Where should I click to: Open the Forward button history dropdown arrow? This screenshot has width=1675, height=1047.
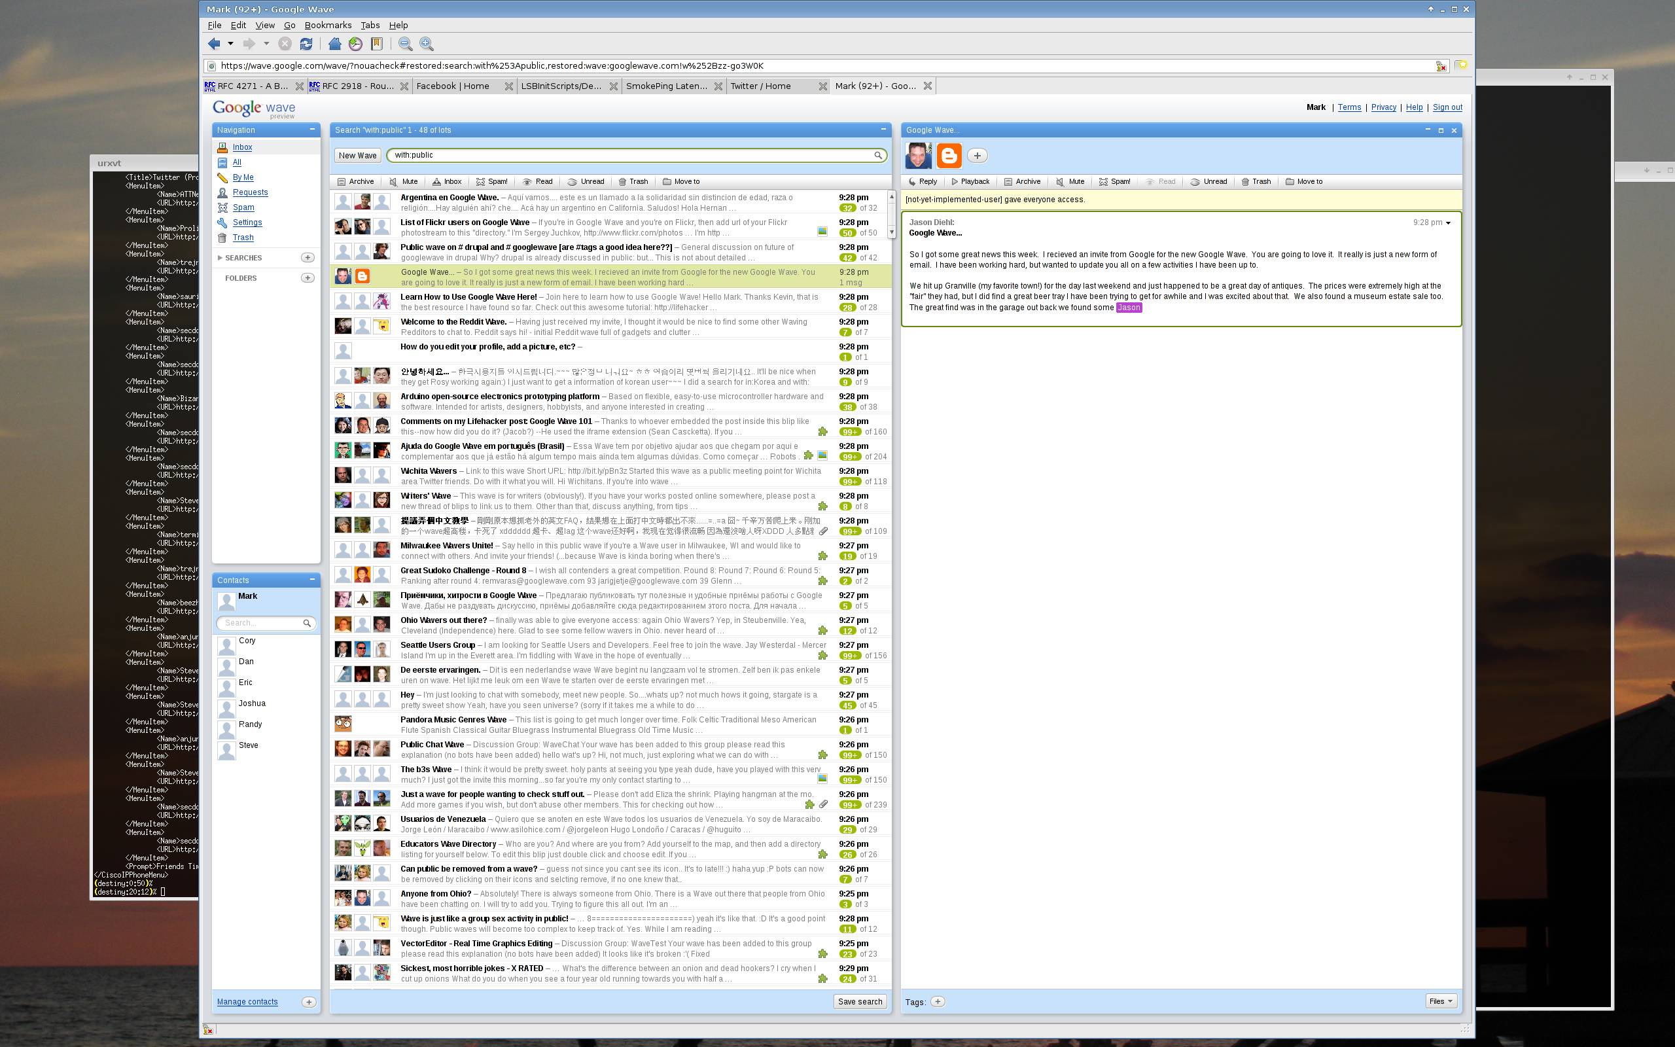pyautogui.click(x=266, y=44)
